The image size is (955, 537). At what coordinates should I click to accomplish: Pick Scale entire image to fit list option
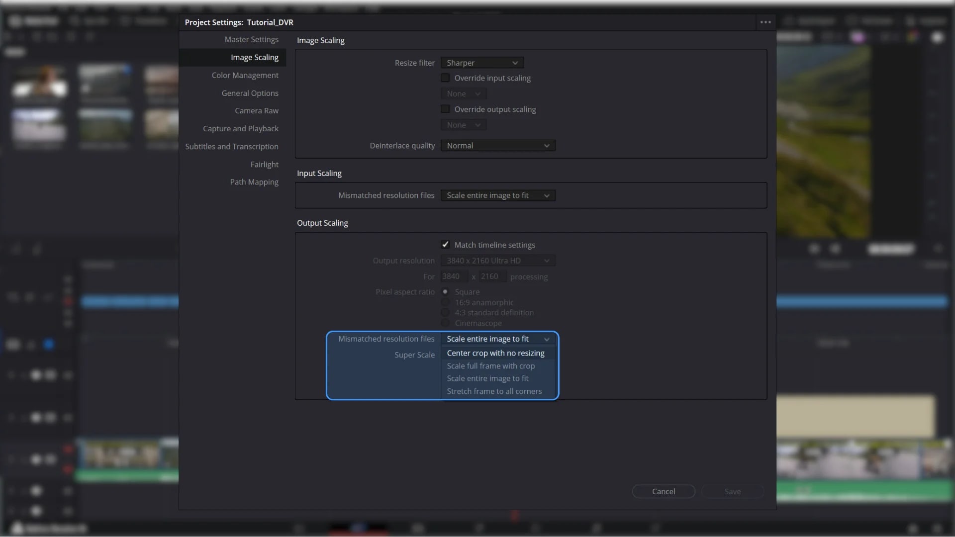[487, 378]
